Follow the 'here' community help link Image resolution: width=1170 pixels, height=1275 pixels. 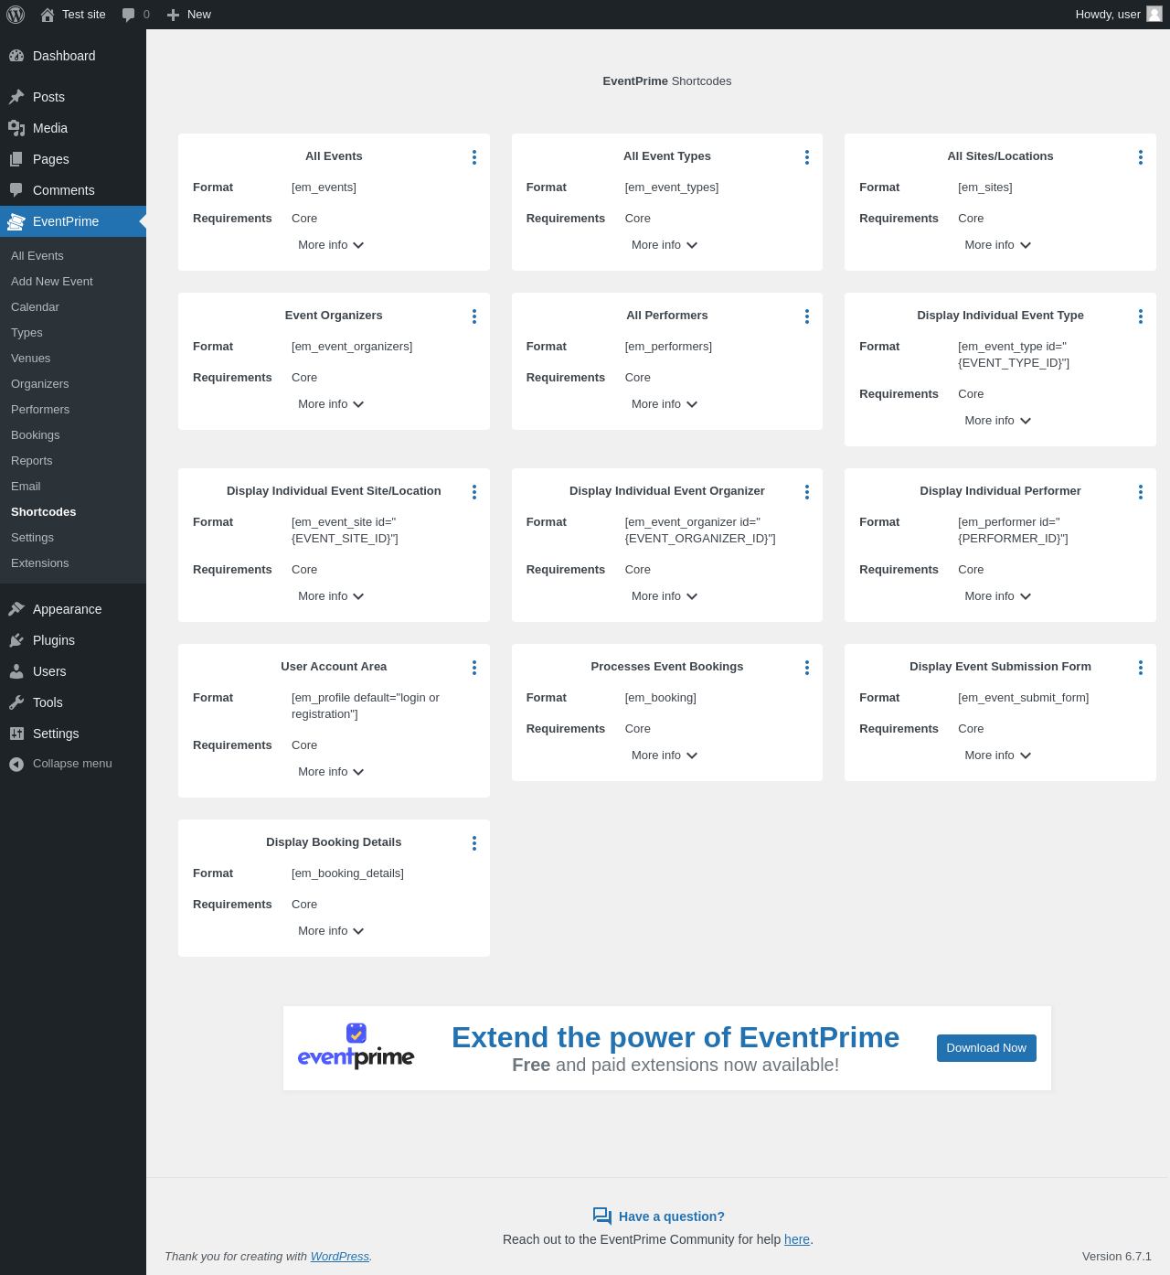pyautogui.click(x=797, y=1239)
